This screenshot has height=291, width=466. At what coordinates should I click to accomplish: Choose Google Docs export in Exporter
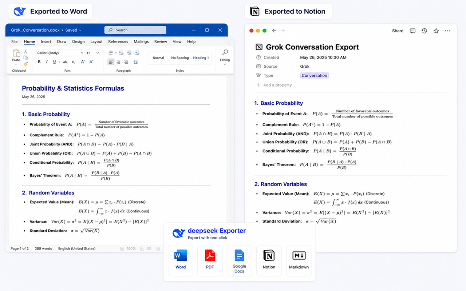click(x=239, y=260)
